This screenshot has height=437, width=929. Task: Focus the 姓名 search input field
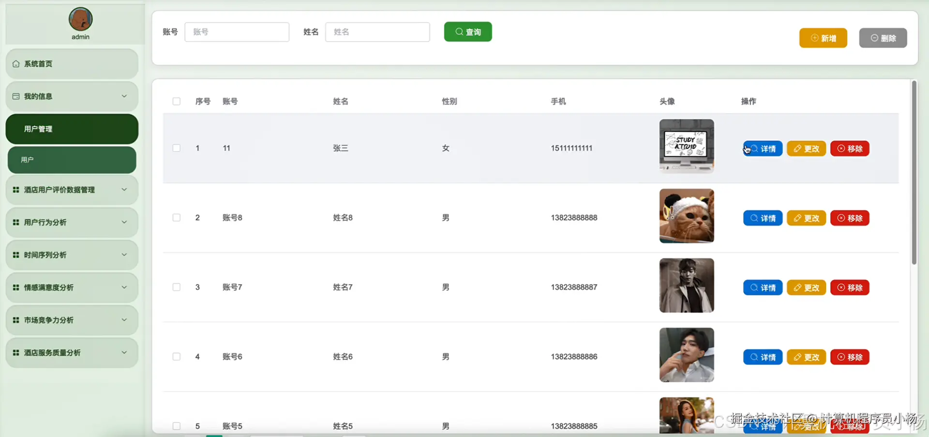377,32
